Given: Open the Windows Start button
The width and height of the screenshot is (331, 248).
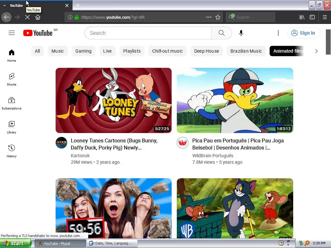Looking at the screenshot, I should [16, 243].
